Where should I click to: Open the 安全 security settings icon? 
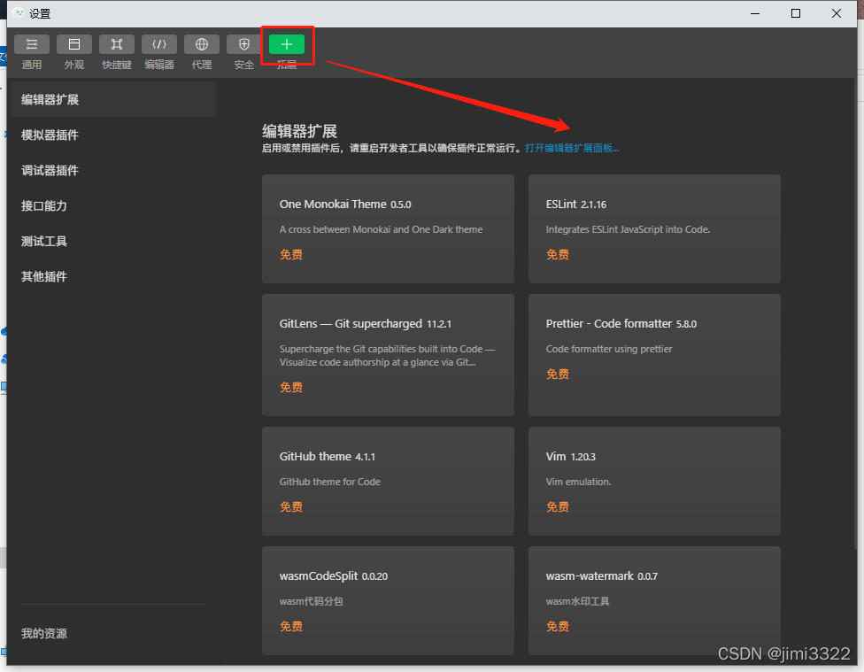coord(244,44)
